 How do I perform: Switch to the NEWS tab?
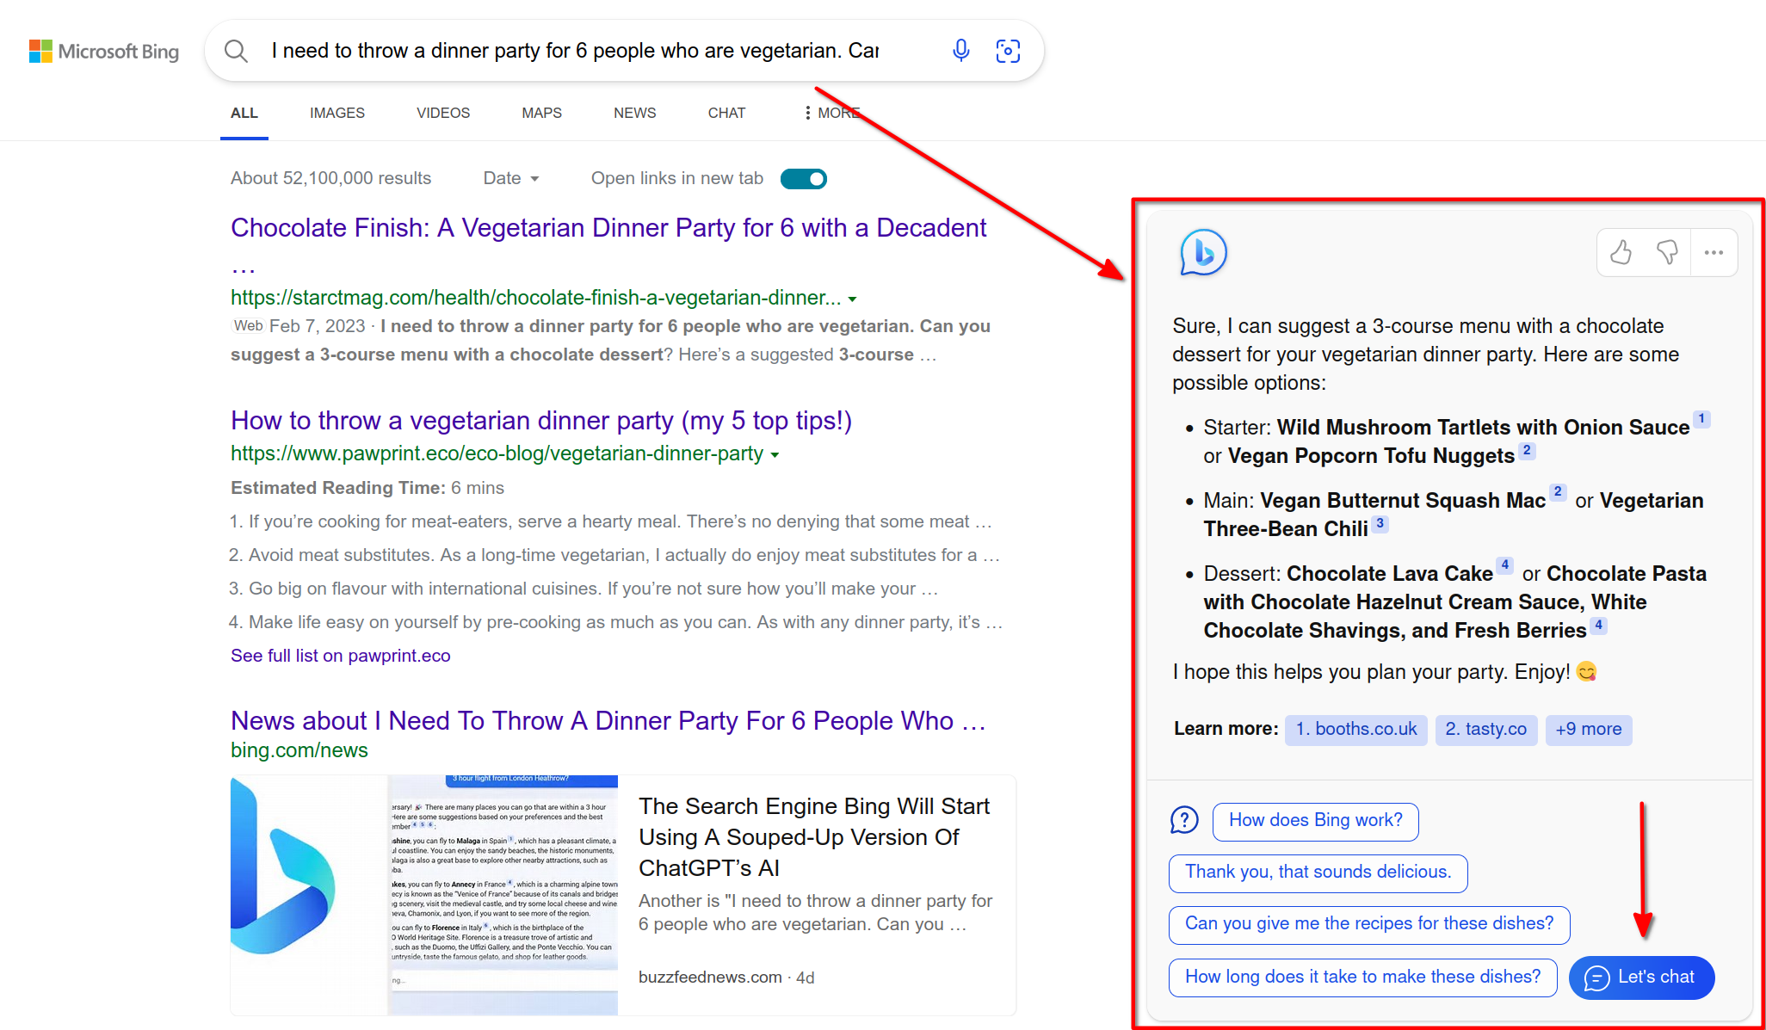(x=634, y=113)
